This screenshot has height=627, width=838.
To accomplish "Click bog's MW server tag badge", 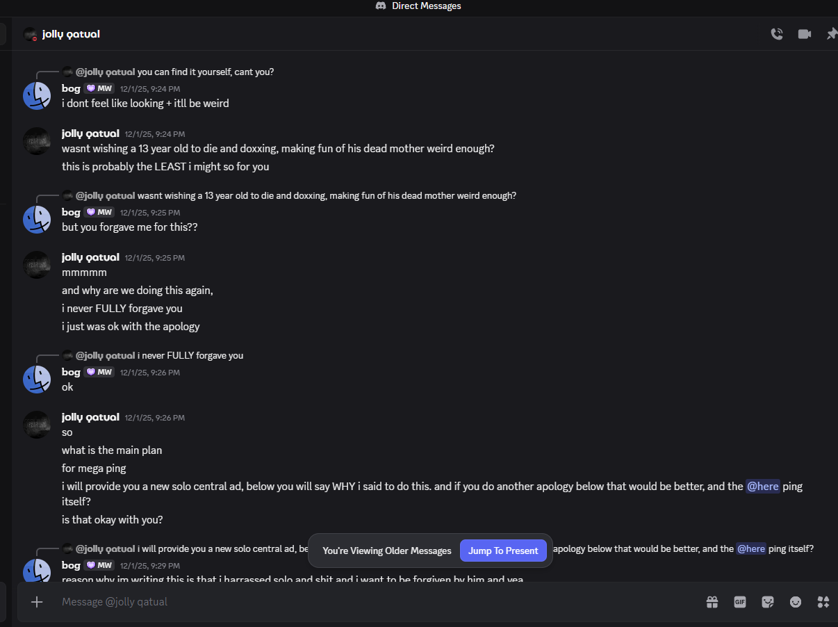I will click(x=99, y=88).
